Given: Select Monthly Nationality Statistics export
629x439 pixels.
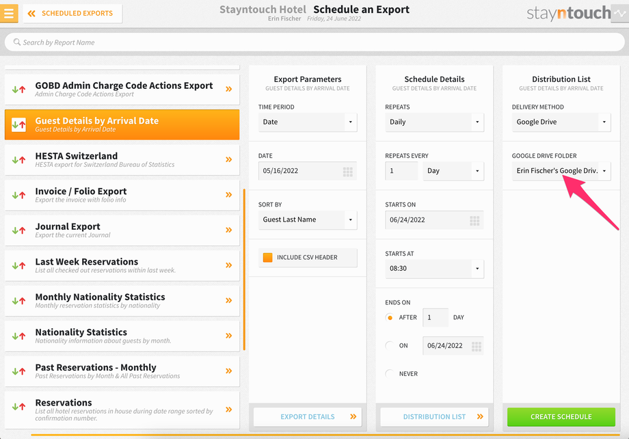Looking at the screenshot, I should (x=122, y=301).
